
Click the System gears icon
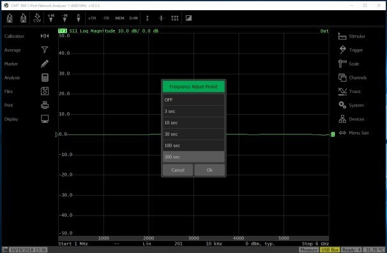[x=342, y=105]
